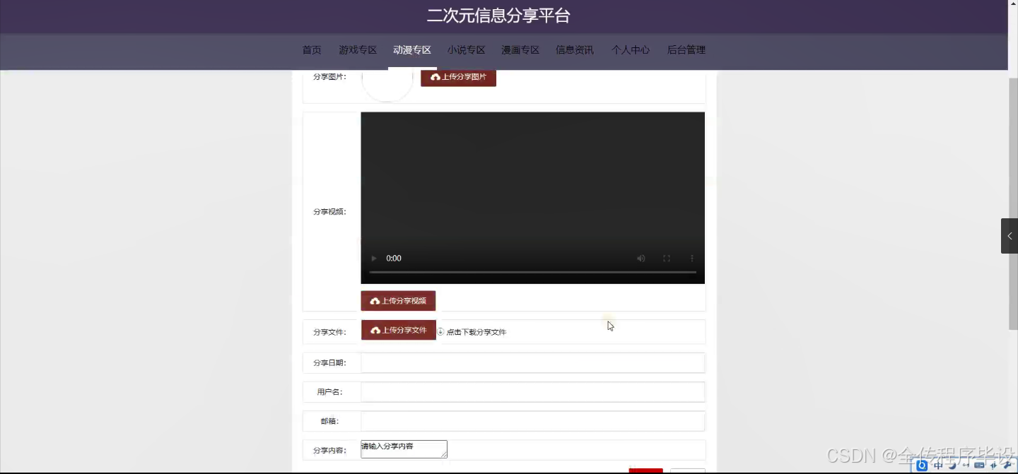This screenshot has width=1018, height=474.
Task: Click the 用户名: label
Action: [x=330, y=392]
